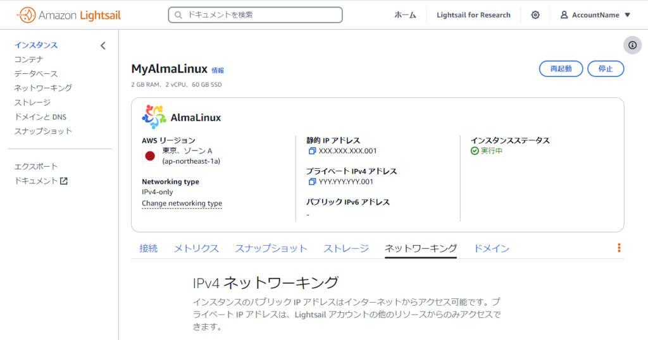Focus the ドキュメントを検索 search field
This screenshot has height=340, width=648.
point(256,15)
